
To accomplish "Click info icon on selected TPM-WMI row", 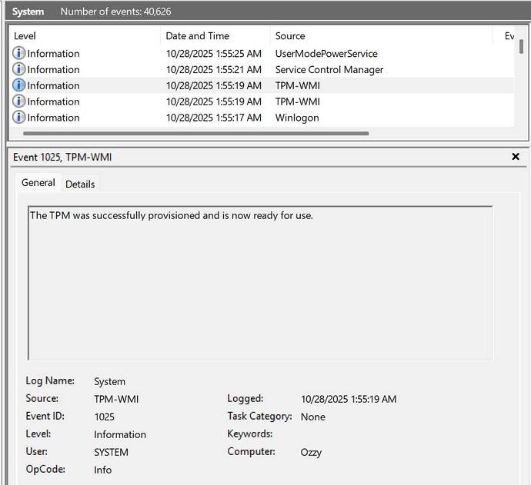I will click(x=19, y=85).
